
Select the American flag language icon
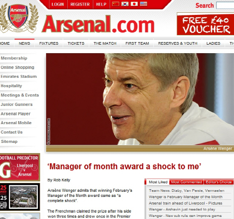coord(143,4)
